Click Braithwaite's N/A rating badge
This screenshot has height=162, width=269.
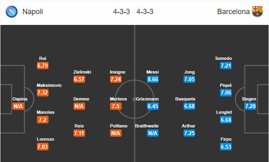point(153,133)
